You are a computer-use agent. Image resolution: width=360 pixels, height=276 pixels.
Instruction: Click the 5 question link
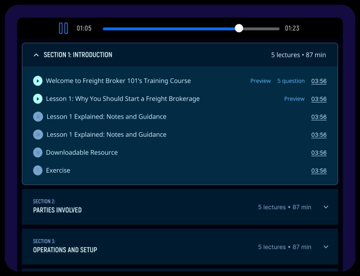[291, 81]
